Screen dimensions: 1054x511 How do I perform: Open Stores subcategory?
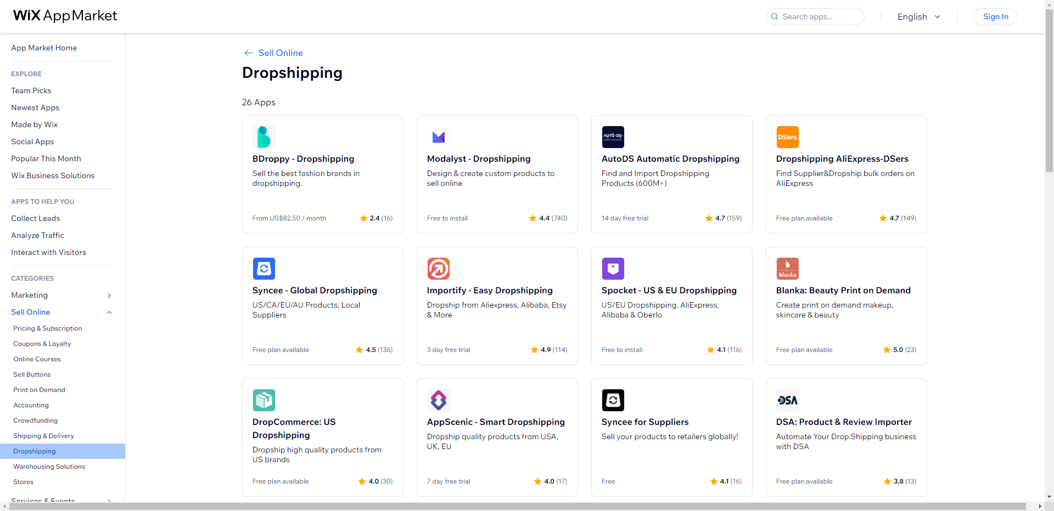pyautogui.click(x=23, y=482)
